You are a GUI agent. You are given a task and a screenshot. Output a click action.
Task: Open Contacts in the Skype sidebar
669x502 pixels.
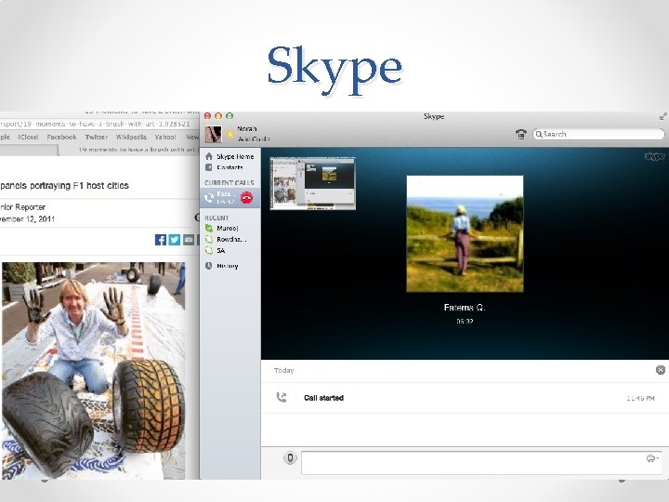point(225,167)
